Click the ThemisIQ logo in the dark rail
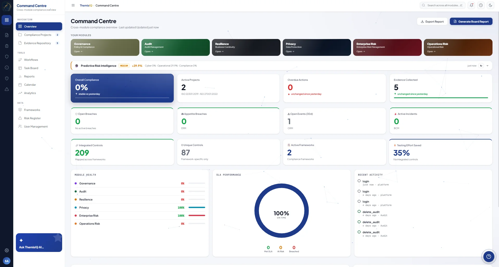Viewport: 499px width, 267px height. pos(7,6)
